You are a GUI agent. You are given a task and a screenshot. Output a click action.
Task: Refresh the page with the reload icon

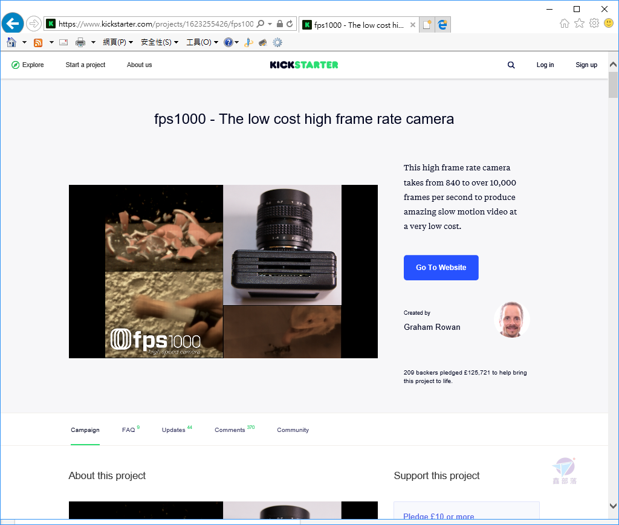coord(290,24)
